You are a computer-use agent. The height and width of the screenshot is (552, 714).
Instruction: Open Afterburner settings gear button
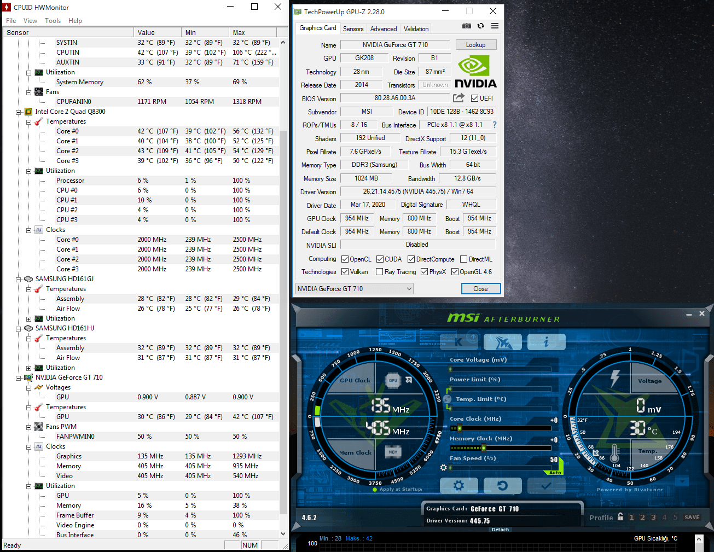(x=458, y=485)
